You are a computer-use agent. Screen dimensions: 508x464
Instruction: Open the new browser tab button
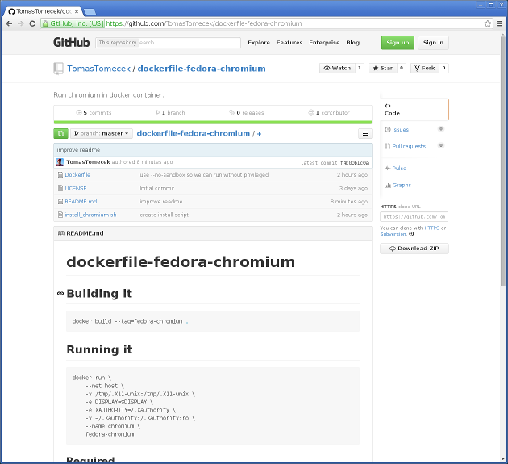[90, 12]
